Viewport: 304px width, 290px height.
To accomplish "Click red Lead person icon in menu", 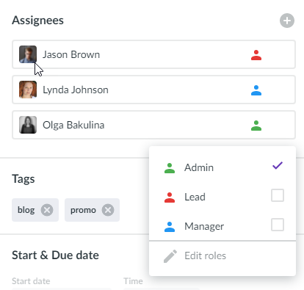I will point(170,197).
